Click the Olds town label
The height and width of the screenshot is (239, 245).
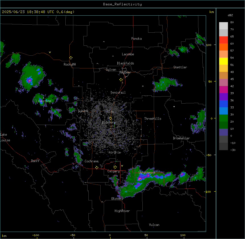110,112
